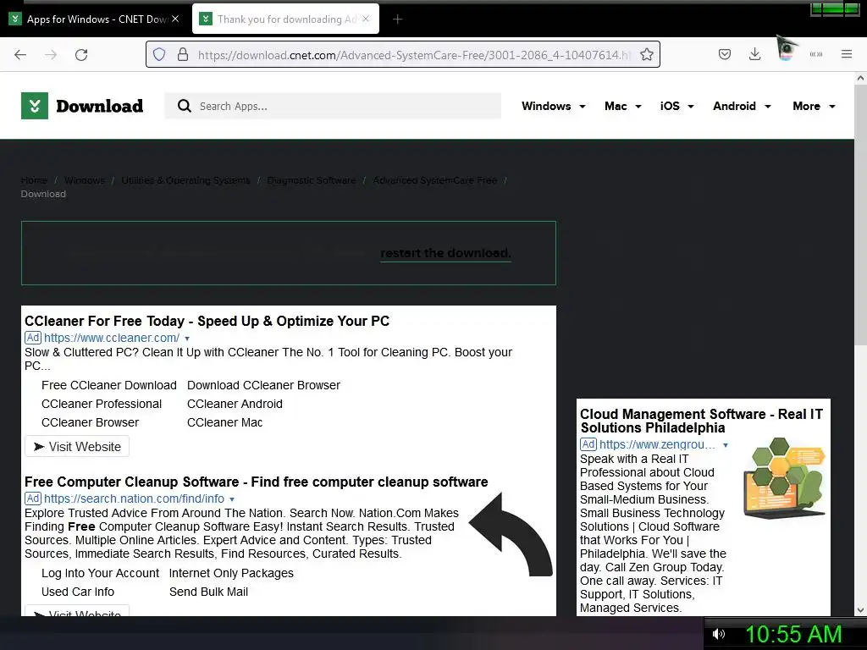Image resolution: width=867 pixels, height=650 pixels.
Task: Click the https://www.zengrou… ad URL
Action: [657, 444]
